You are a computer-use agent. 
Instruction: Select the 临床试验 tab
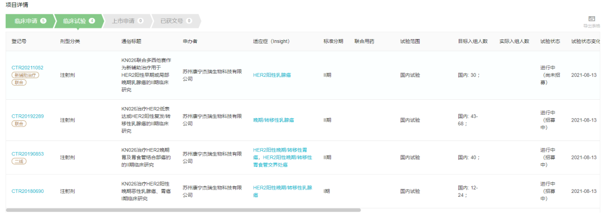click(79, 21)
